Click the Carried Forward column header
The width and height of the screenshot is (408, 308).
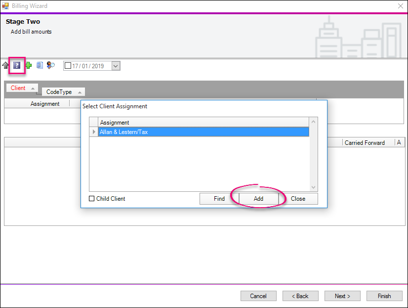click(x=365, y=142)
